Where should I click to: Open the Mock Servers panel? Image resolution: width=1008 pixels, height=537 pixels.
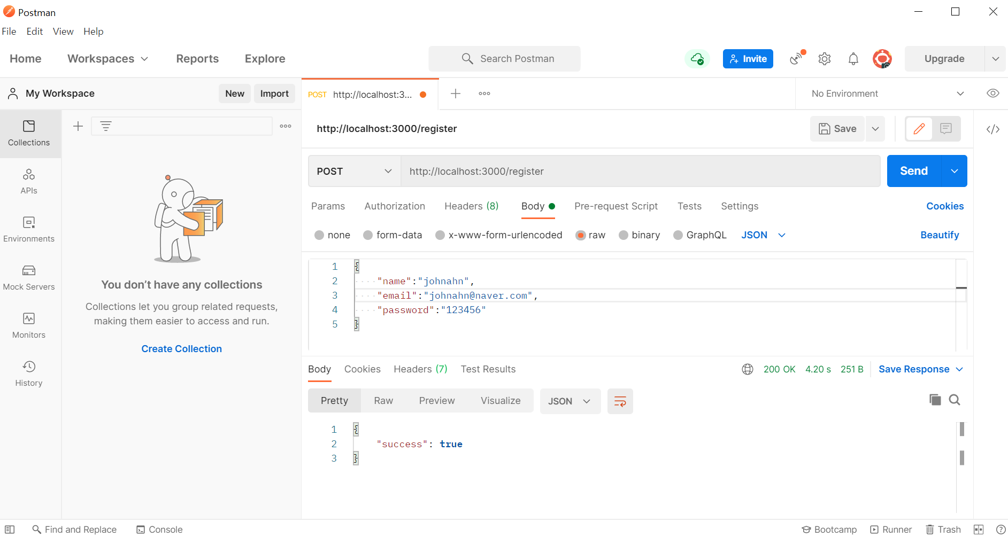[29, 278]
